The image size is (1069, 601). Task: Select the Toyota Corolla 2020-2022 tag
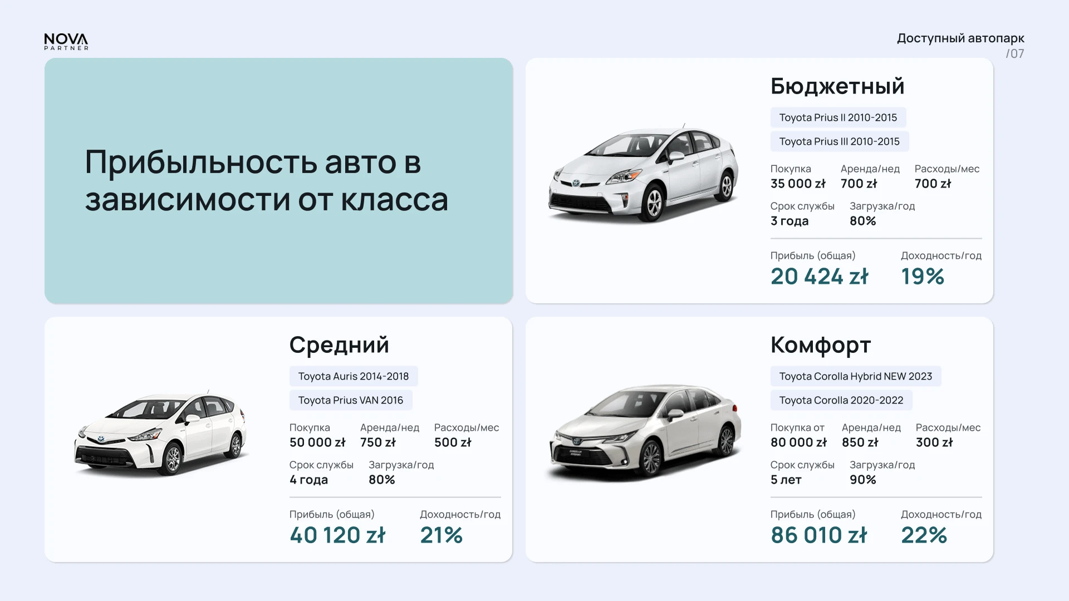click(x=841, y=400)
